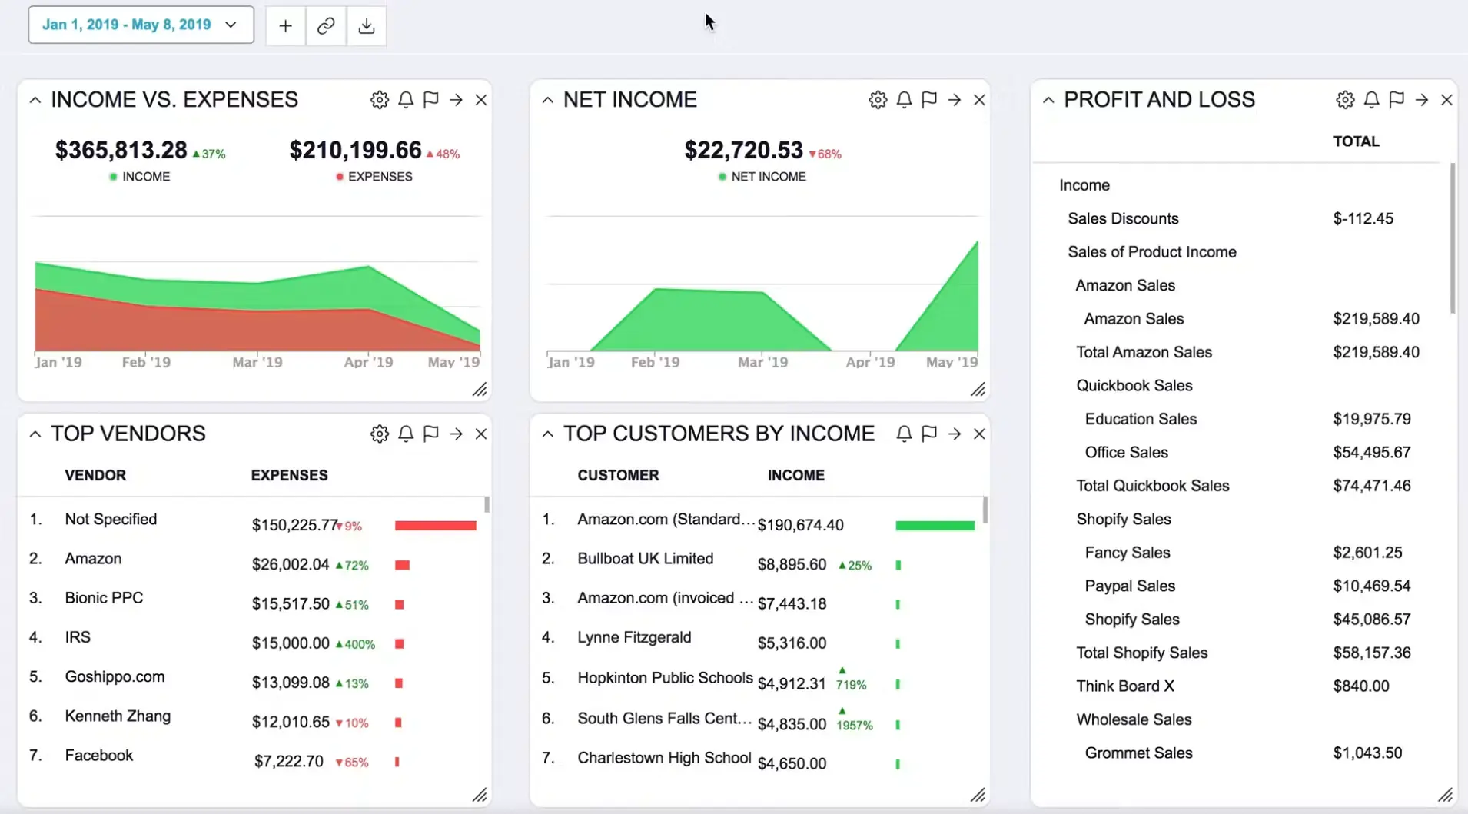This screenshot has height=814, width=1468.
Task: Click the arrow icon on Top Customers by Income
Action: pos(955,434)
